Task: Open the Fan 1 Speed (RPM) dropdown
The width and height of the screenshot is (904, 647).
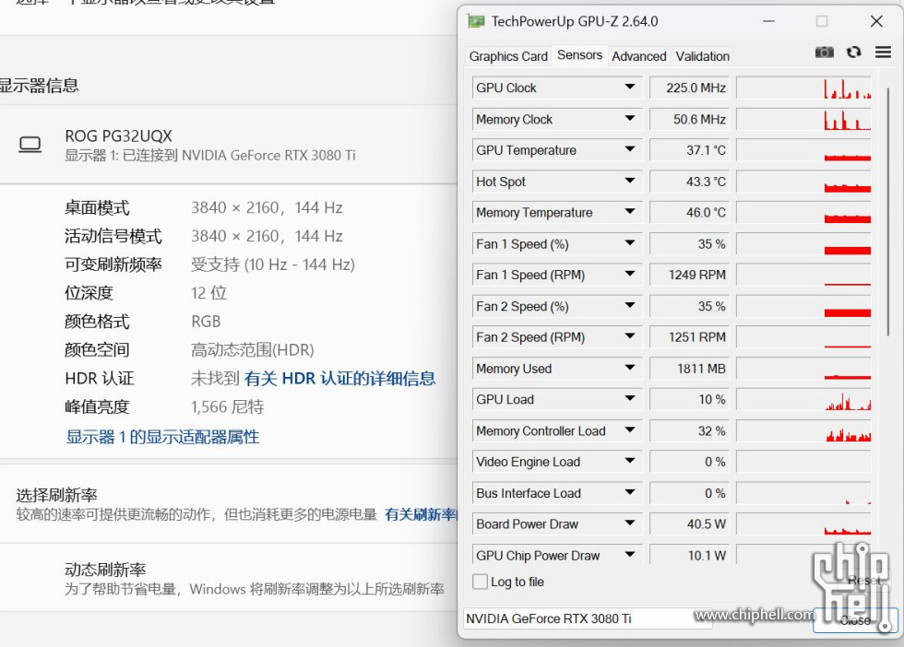Action: point(629,275)
